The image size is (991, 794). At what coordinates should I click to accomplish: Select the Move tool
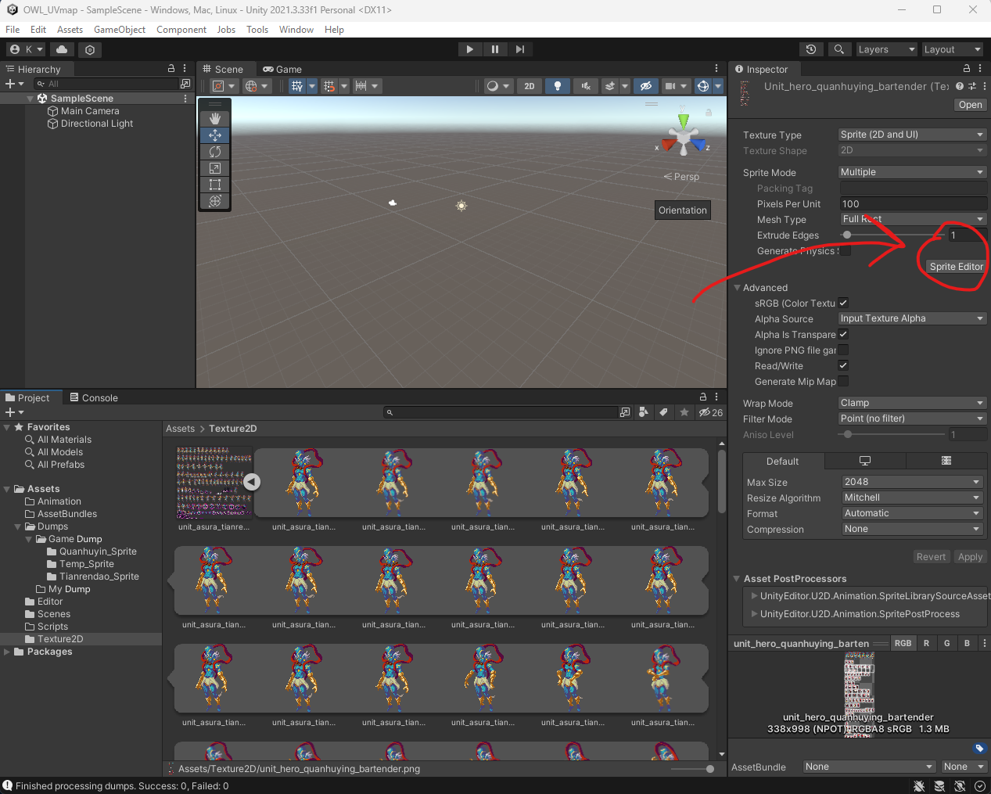214,135
